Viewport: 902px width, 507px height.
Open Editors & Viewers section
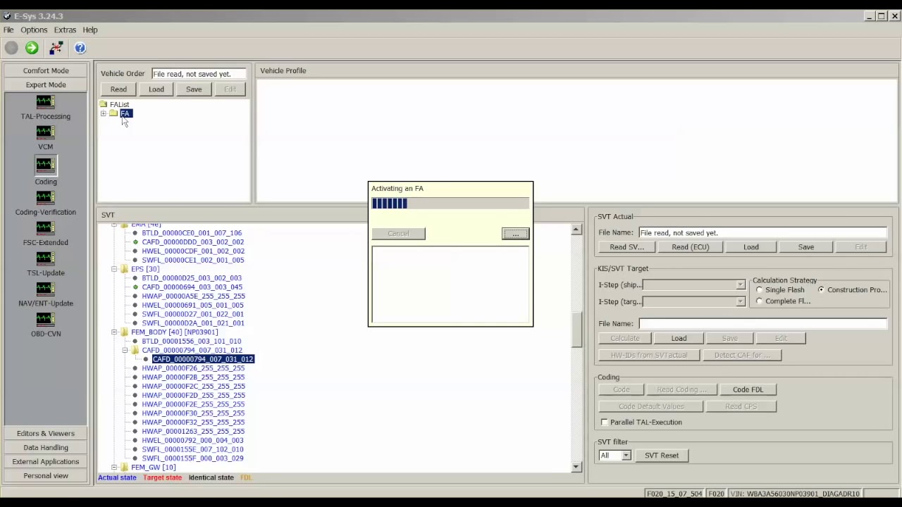[46, 433]
